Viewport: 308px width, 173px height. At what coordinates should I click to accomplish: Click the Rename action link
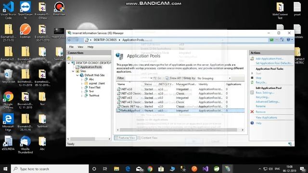[261, 106]
